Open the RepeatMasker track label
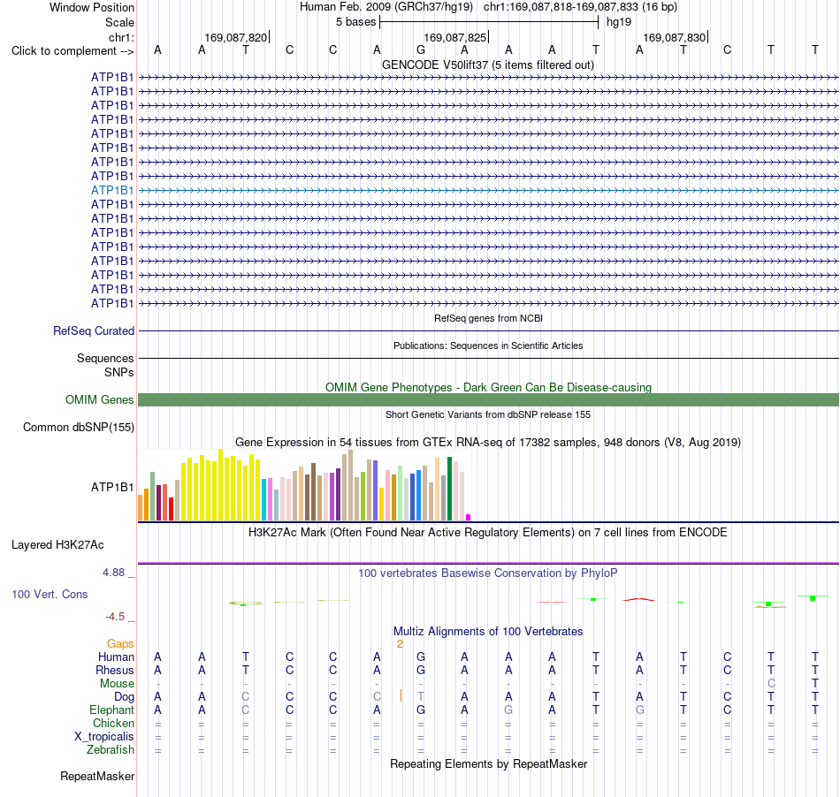 [x=97, y=776]
